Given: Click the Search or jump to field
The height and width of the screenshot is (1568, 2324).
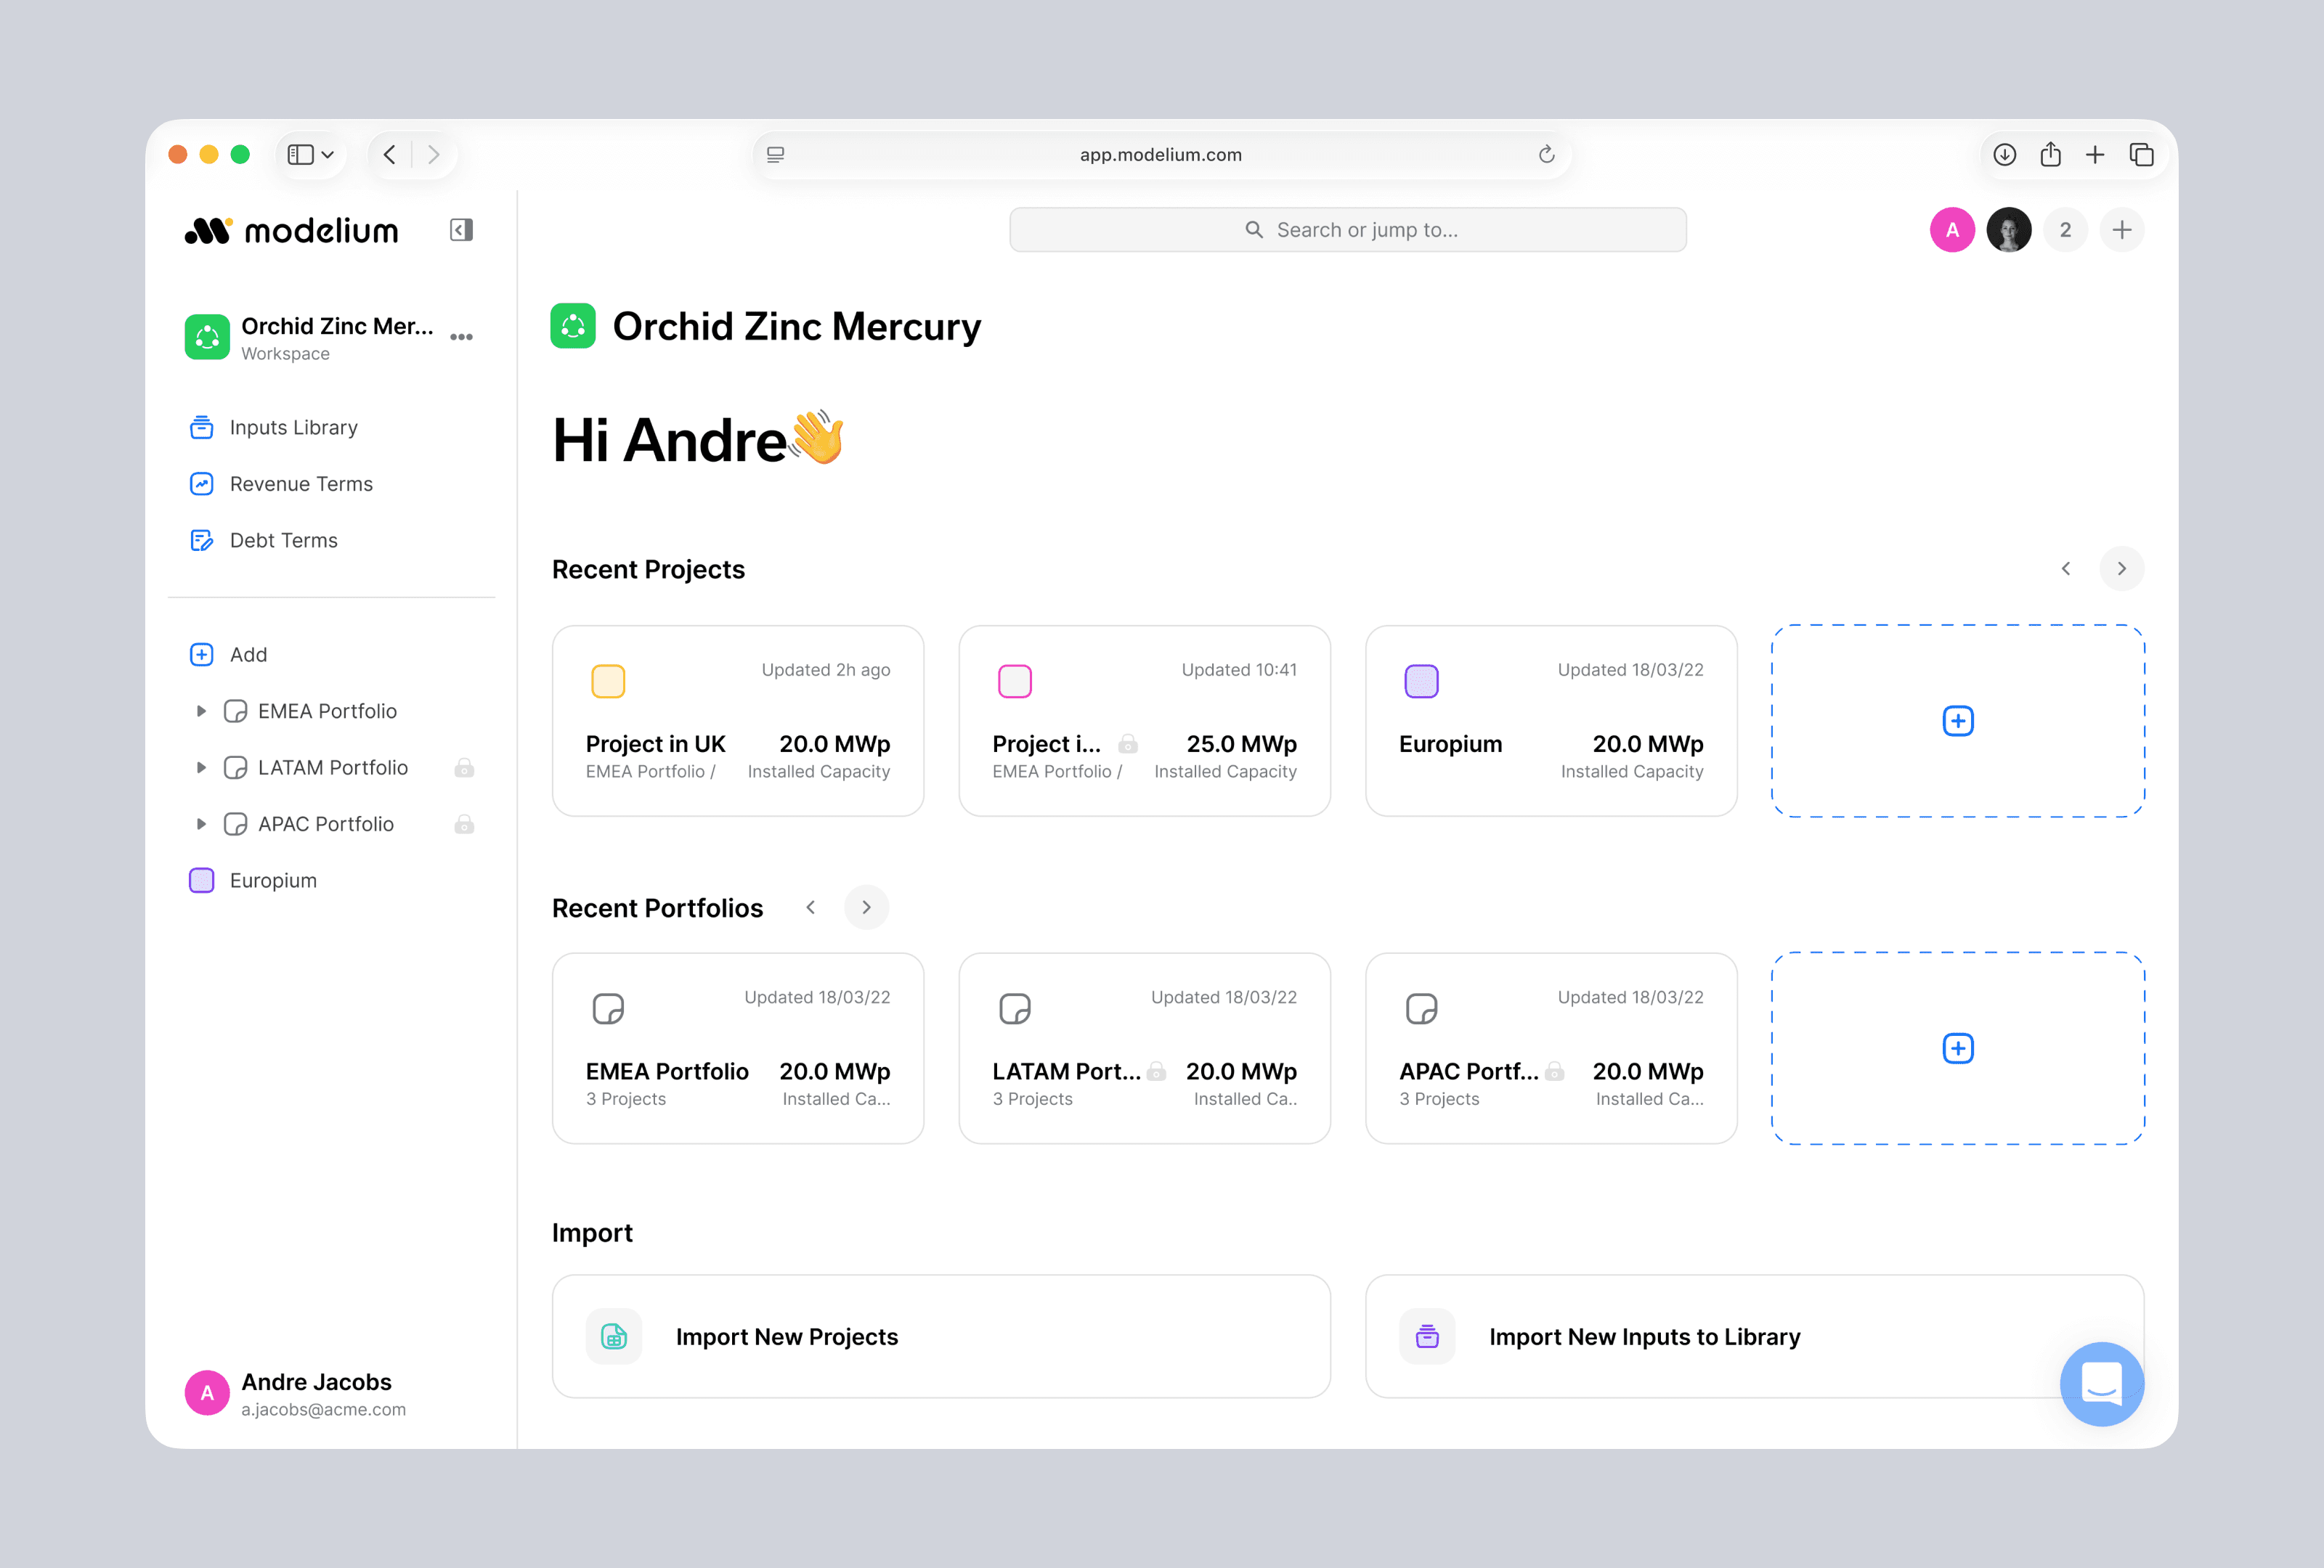Looking at the screenshot, I should (1347, 230).
